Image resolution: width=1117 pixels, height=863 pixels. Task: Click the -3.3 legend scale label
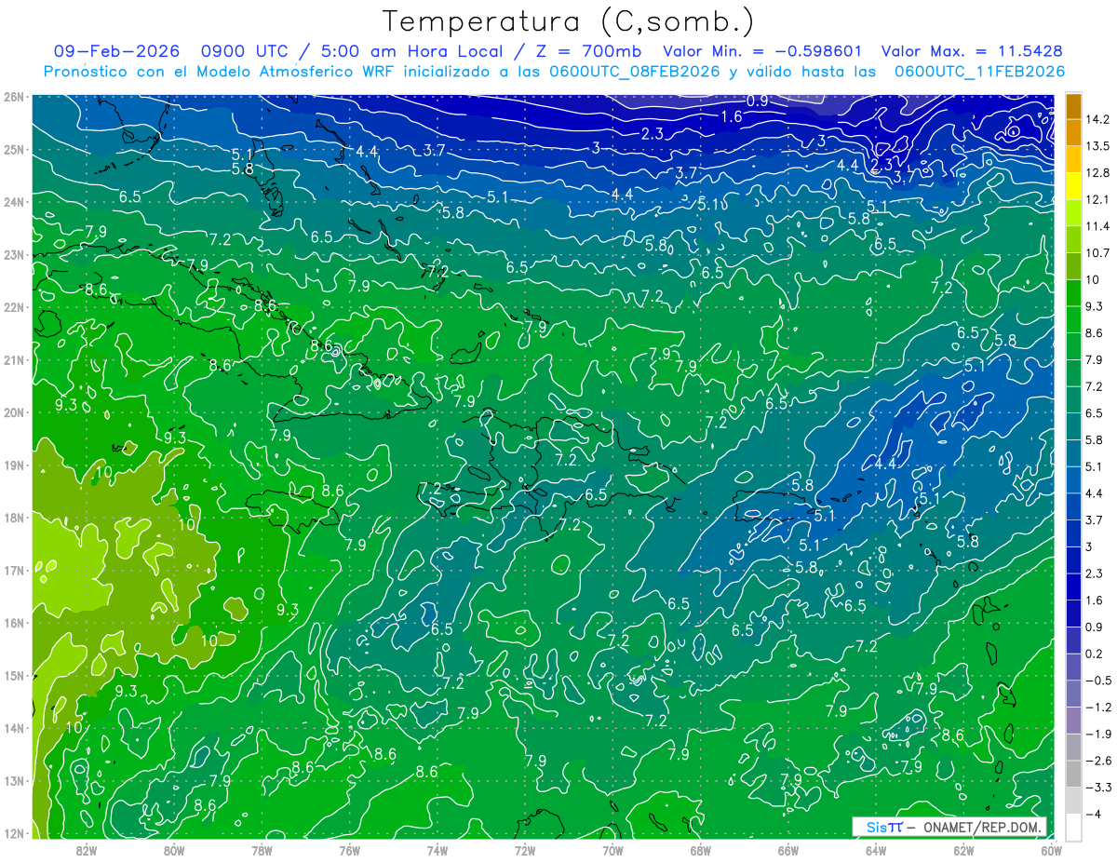[1097, 787]
